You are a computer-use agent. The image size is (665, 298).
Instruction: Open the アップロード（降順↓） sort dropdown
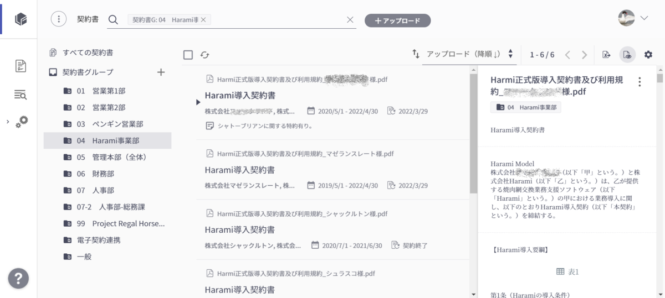(x=470, y=54)
